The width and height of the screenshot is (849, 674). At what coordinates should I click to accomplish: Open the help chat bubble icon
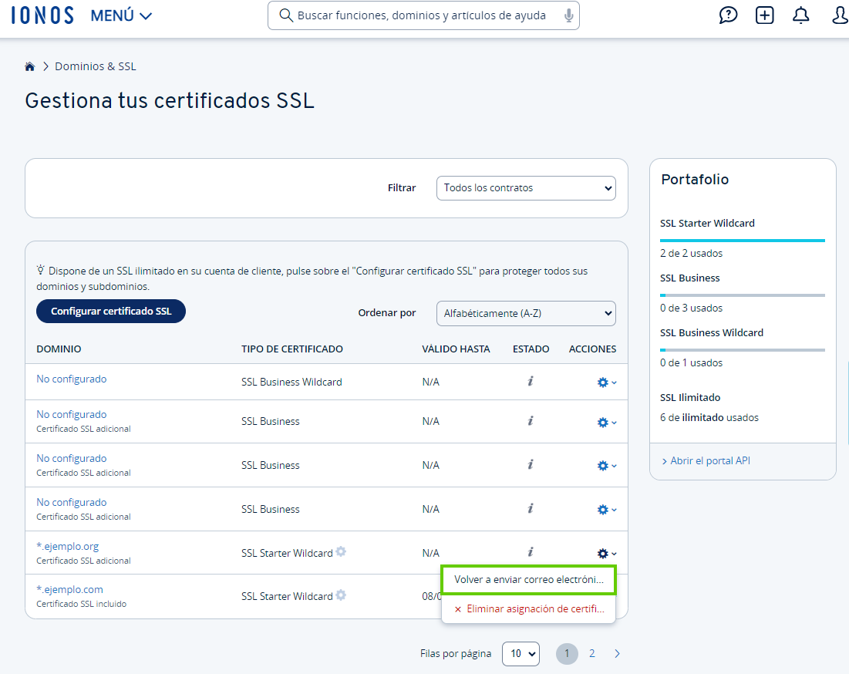728,15
